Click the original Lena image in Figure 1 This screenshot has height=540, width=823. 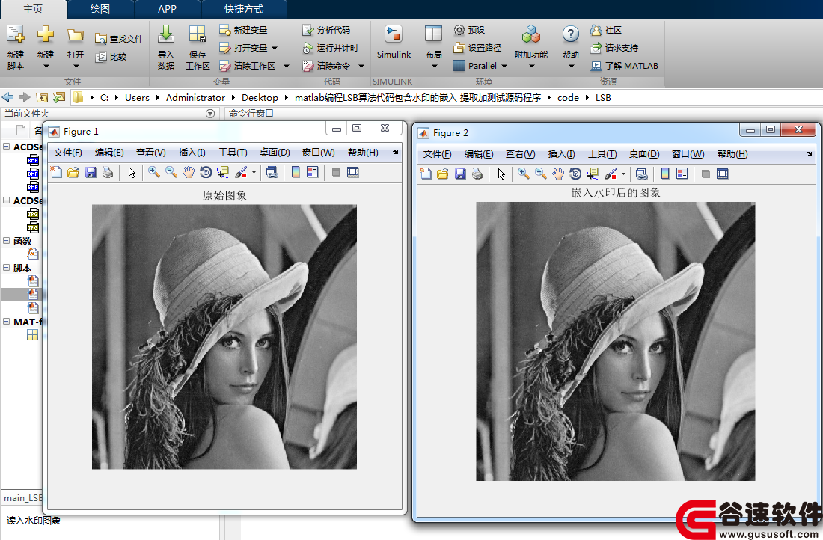pyautogui.click(x=224, y=337)
